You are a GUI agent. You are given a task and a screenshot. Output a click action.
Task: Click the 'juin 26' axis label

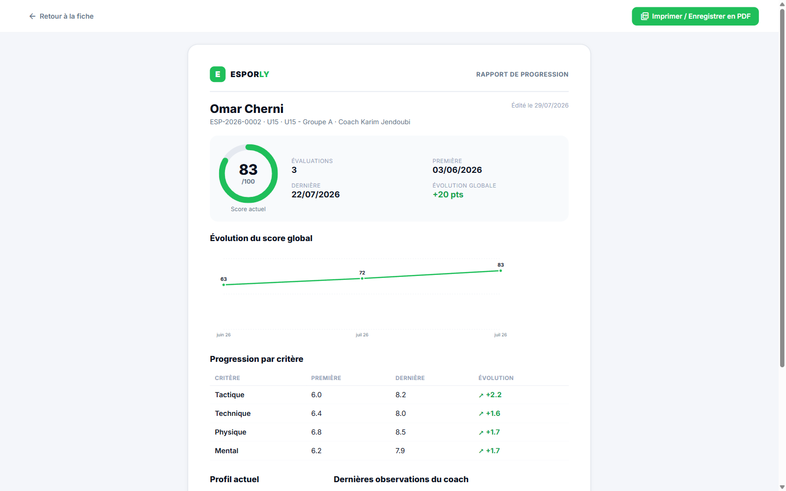pos(224,335)
